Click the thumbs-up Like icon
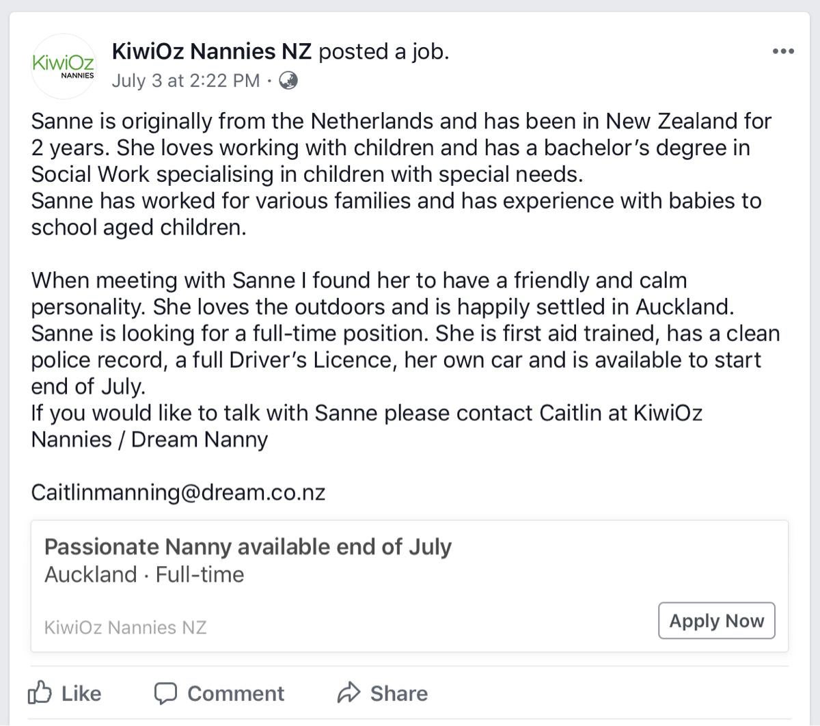820x726 pixels. click(40, 693)
